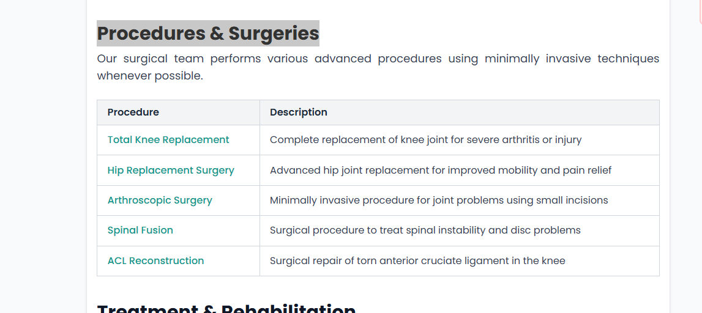This screenshot has height=313, width=702.
Task: Click the Description column header
Action: [x=299, y=112]
